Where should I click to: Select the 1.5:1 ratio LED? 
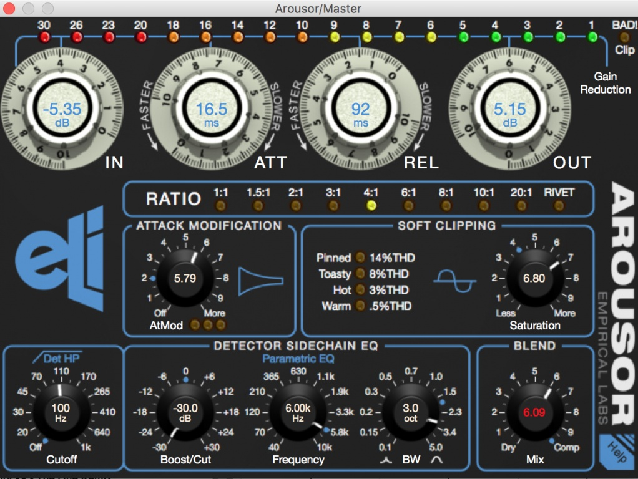tap(258, 206)
